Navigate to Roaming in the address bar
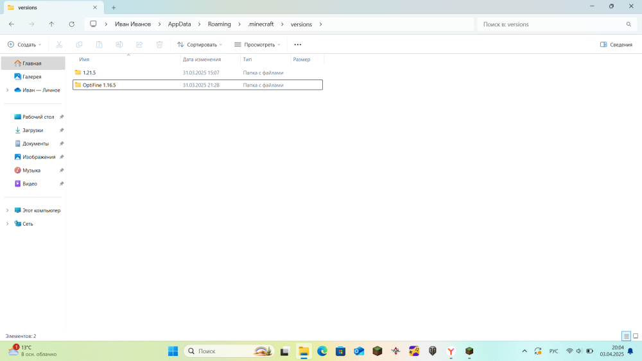 [219, 24]
